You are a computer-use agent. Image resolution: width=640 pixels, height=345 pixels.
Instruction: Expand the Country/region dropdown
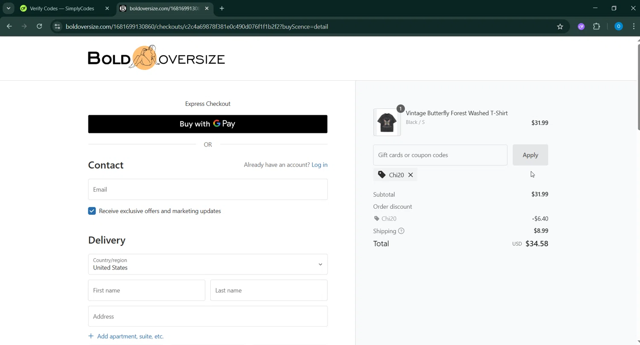point(208,264)
